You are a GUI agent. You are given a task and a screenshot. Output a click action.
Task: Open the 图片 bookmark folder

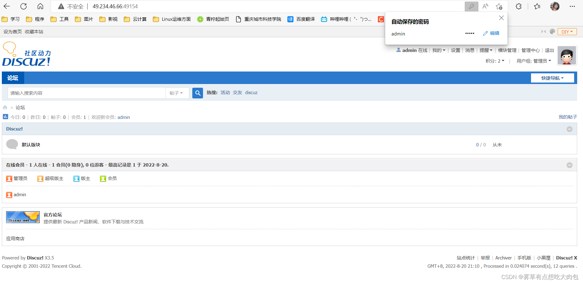coord(84,19)
